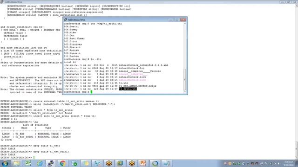Click the down arrow of the background terminal scrollbar

(296, 158)
